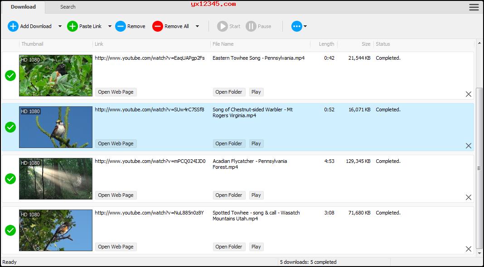Click the 21,544 KB size value

tap(359, 58)
